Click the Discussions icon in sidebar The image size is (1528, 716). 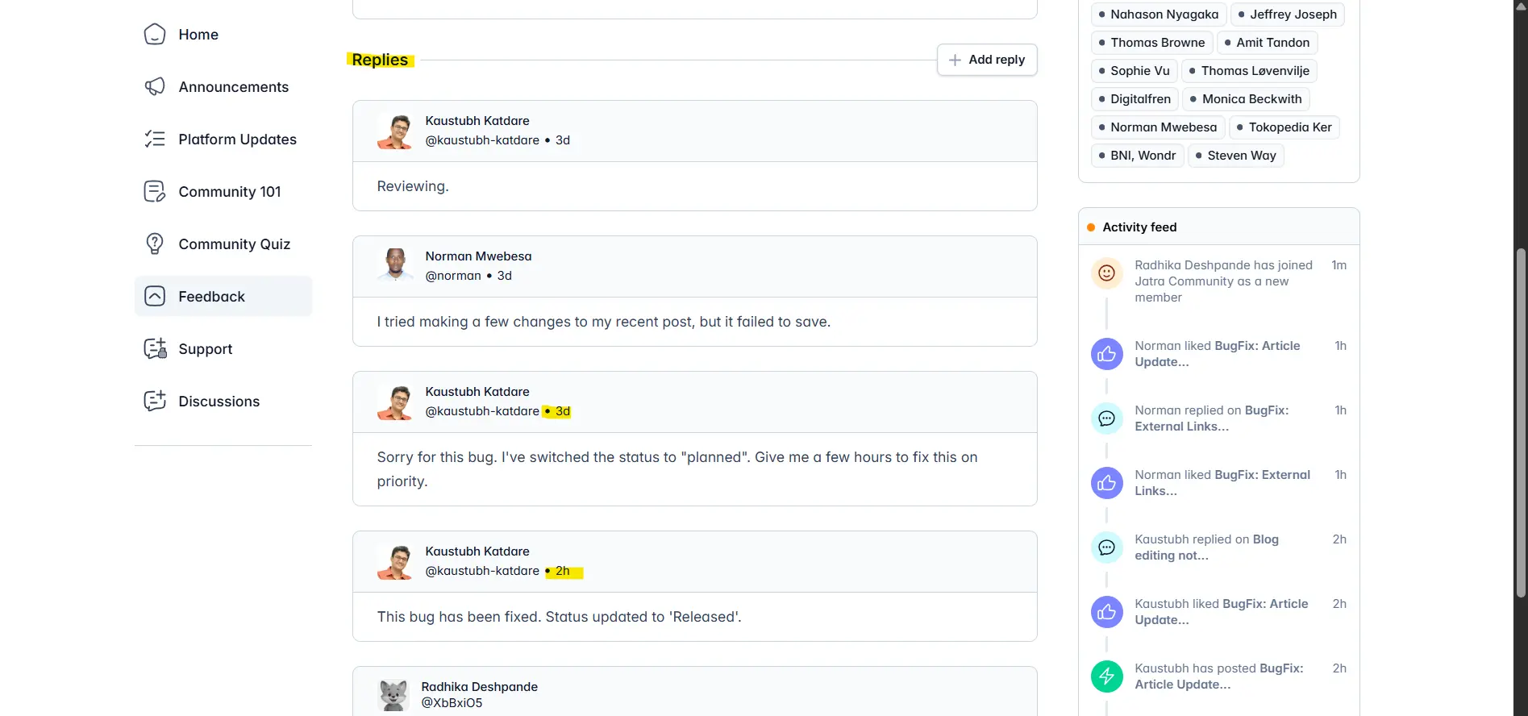[155, 402]
